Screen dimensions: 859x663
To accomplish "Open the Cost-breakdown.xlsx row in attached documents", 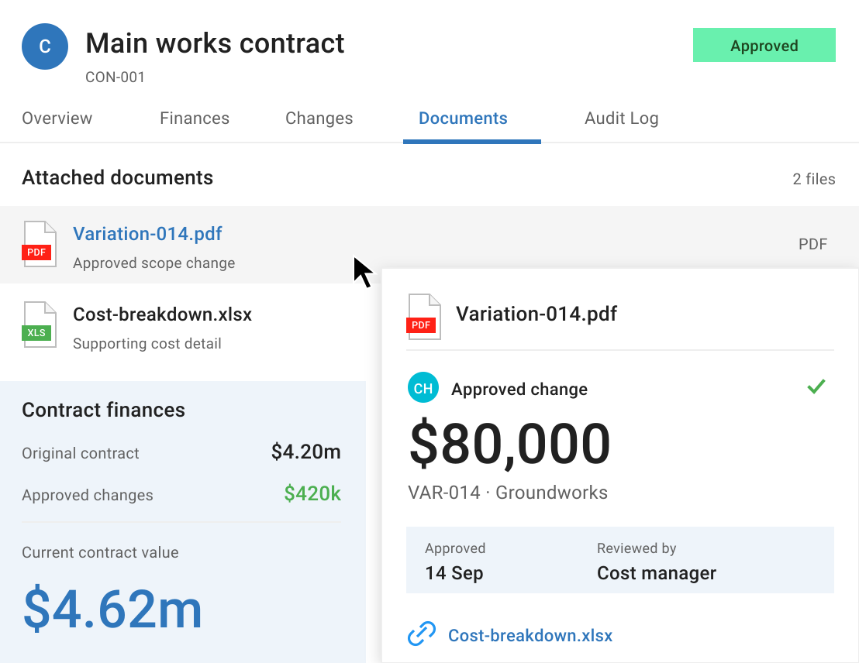I will click(x=183, y=325).
